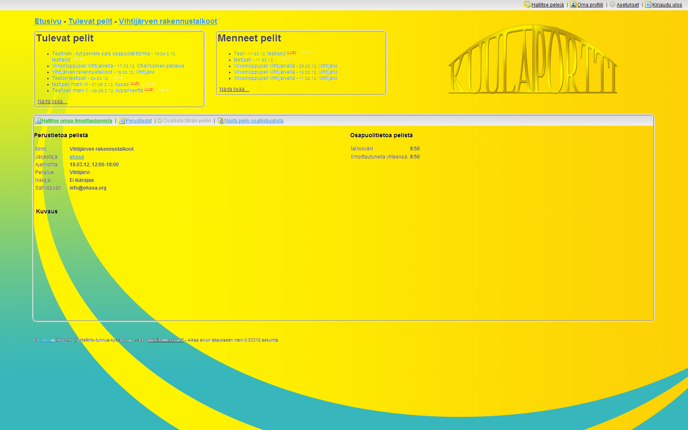Expand Menneet pelit with Näytä lisää
The height and width of the screenshot is (430, 688).
[234, 89]
